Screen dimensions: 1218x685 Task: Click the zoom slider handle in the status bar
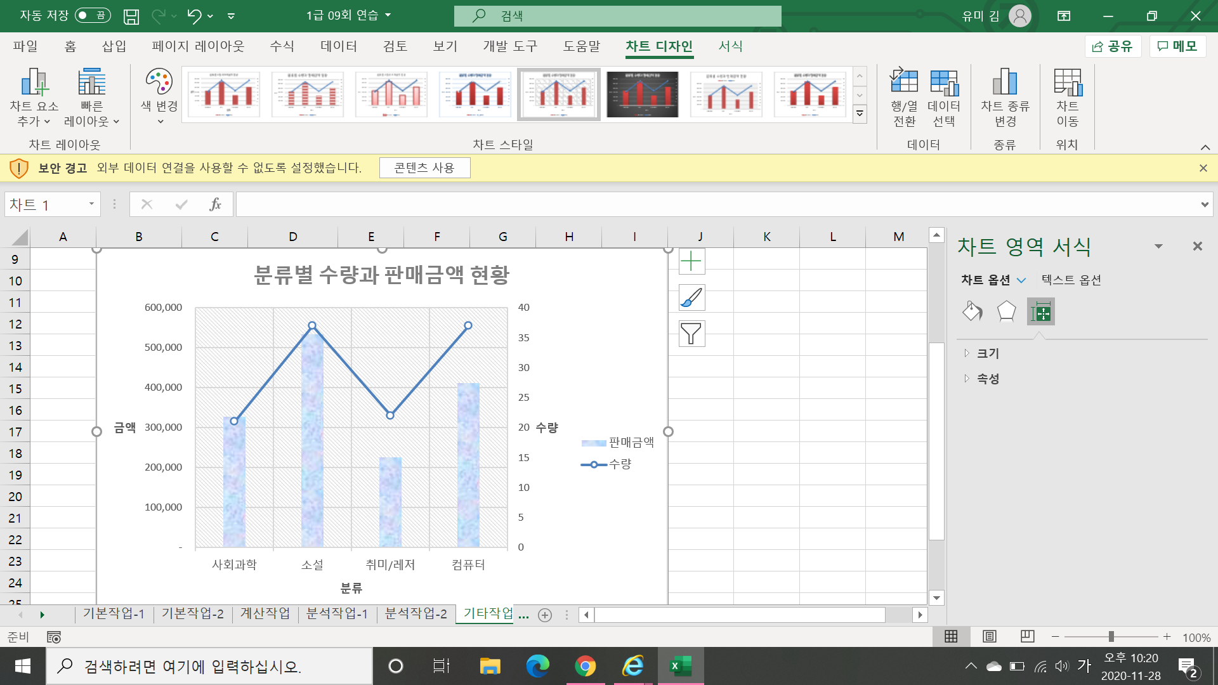tap(1111, 636)
